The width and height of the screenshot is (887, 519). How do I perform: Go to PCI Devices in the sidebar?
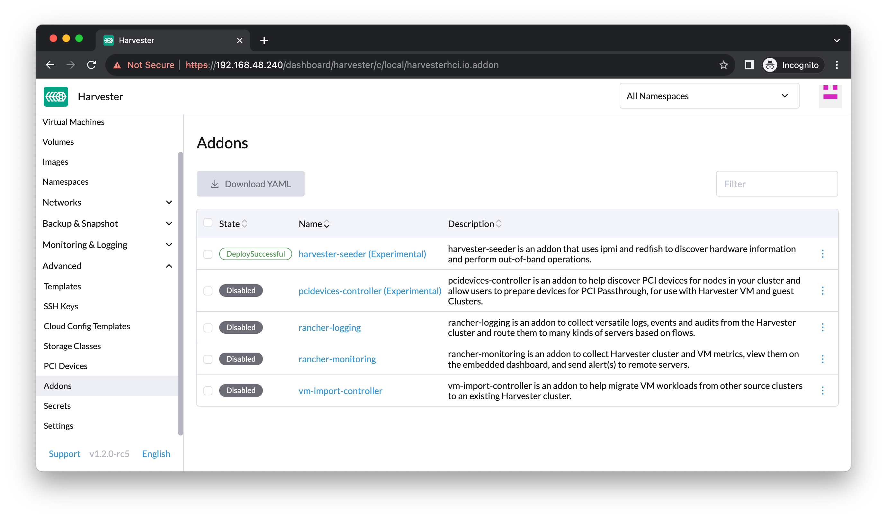point(66,366)
